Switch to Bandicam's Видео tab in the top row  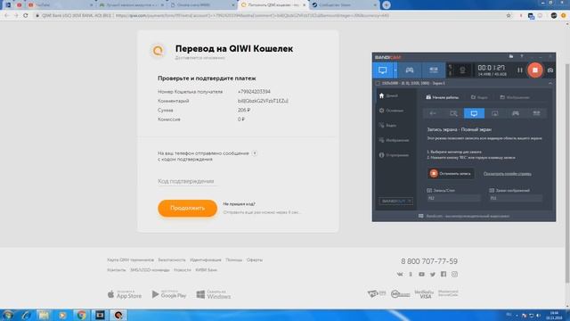pyautogui.click(x=479, y=97)
